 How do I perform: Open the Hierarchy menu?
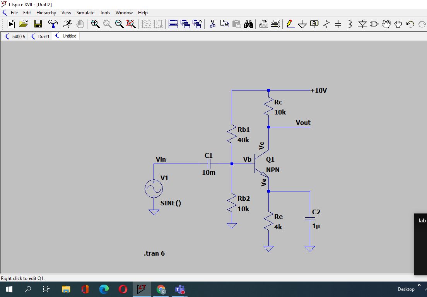point(46,13)
